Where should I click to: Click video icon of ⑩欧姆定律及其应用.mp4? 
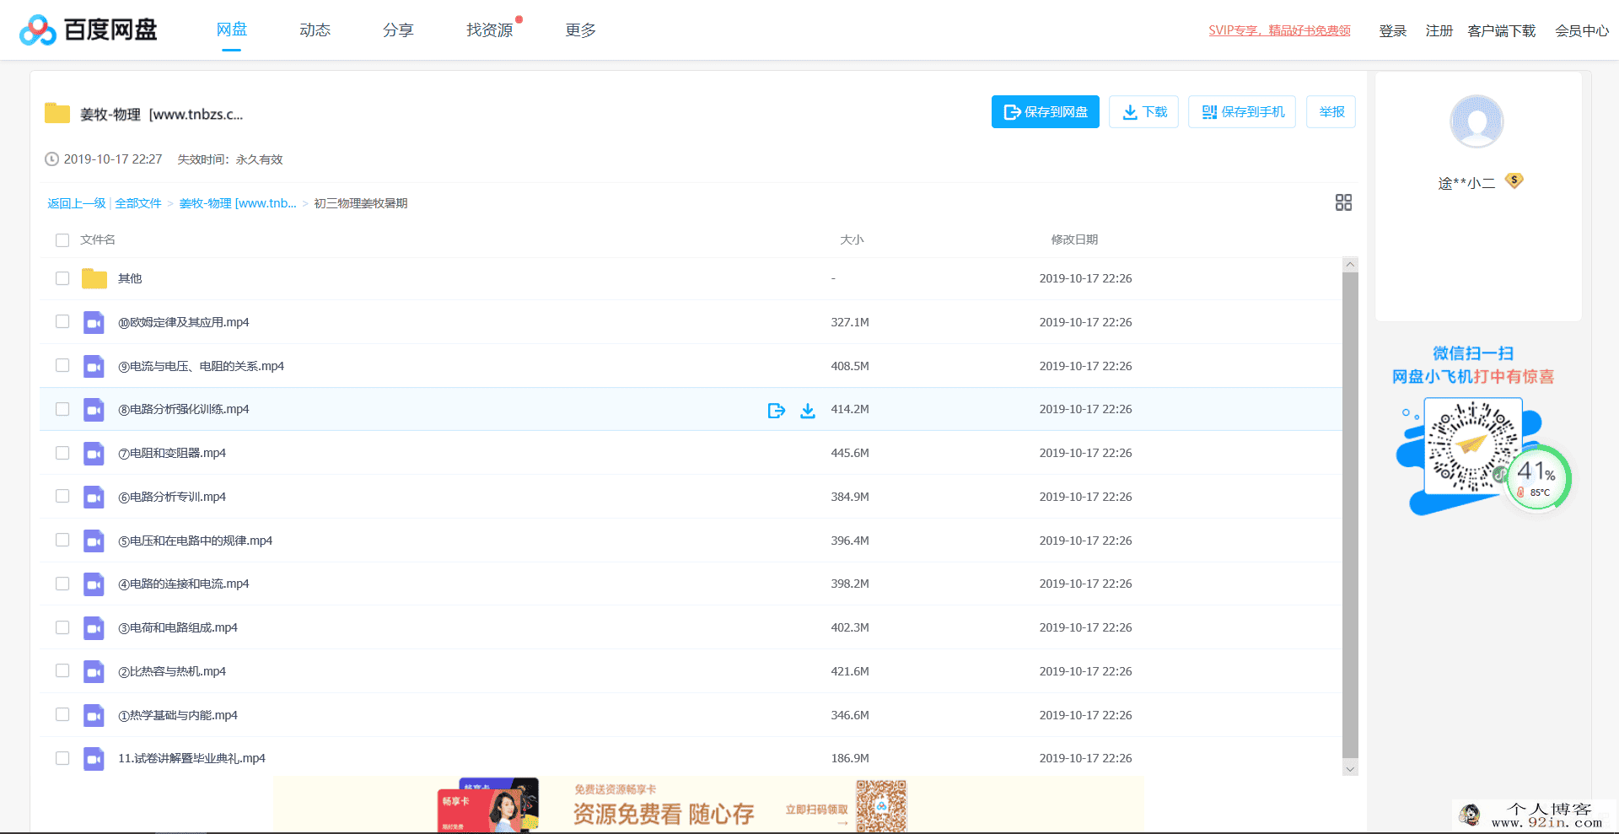(94, 322)
